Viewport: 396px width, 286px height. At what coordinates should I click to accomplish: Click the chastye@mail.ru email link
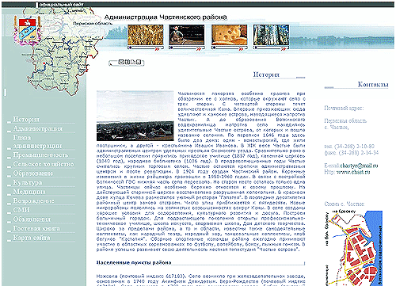coord(359,166)
